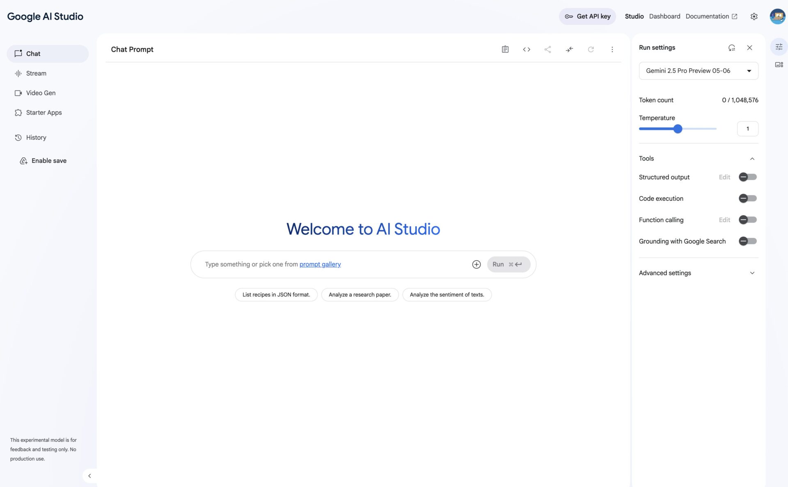788x487 pixels.
Task: Collapse the Tools section
Action: click(x=752, y=159)
